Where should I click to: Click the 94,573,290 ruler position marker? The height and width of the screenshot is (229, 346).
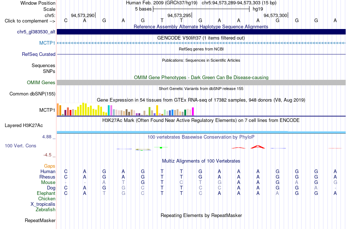[83, 15]
